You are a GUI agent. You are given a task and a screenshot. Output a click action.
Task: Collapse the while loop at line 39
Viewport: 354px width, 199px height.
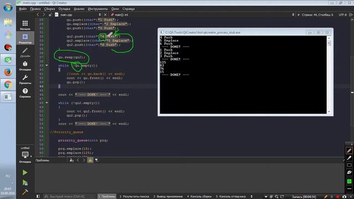coord(46,65)
